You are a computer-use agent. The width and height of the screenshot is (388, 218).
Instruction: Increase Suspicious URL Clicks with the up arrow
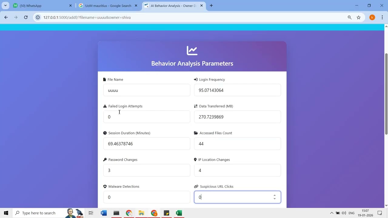[275, 196]
